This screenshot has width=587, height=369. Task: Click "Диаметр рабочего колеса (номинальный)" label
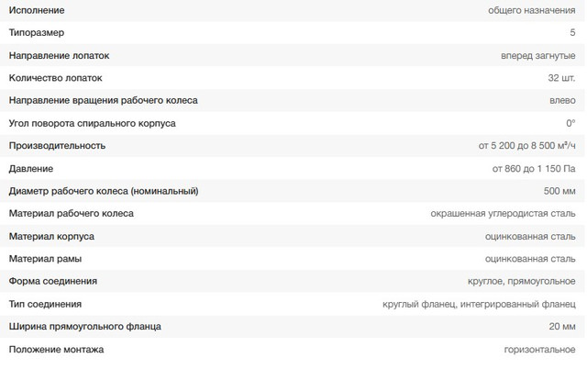coord(103,191)
